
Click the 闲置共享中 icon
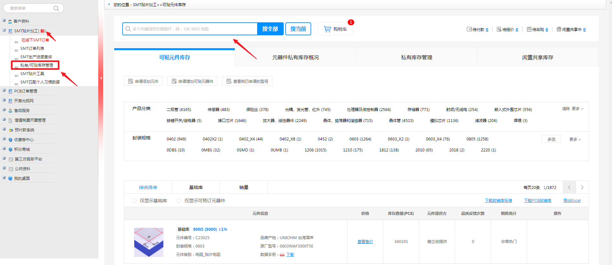[559, 29]
